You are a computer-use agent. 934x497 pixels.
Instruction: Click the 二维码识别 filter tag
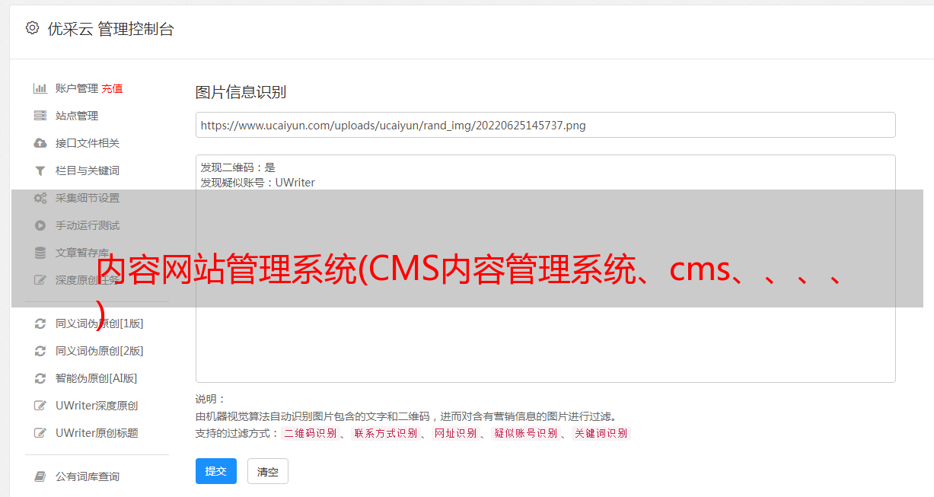[311, 433]
